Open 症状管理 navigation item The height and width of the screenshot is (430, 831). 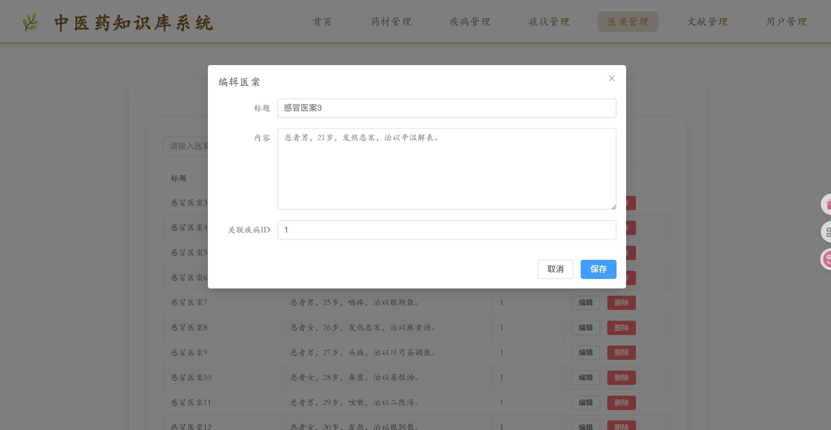(x=549, y=22)
